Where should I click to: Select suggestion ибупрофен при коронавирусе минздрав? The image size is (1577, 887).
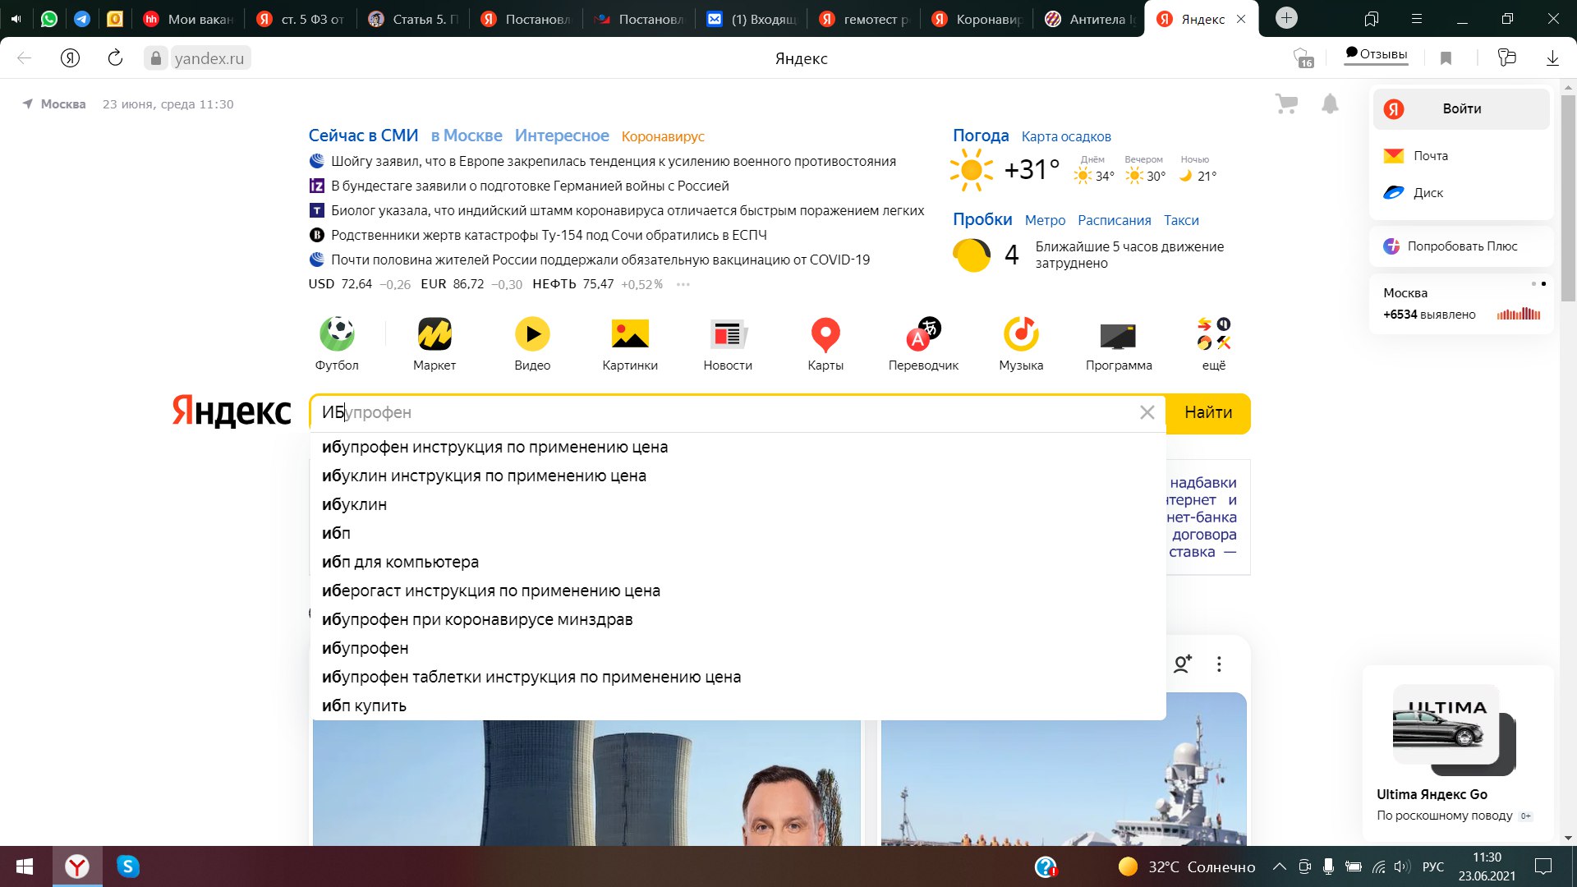738,619
